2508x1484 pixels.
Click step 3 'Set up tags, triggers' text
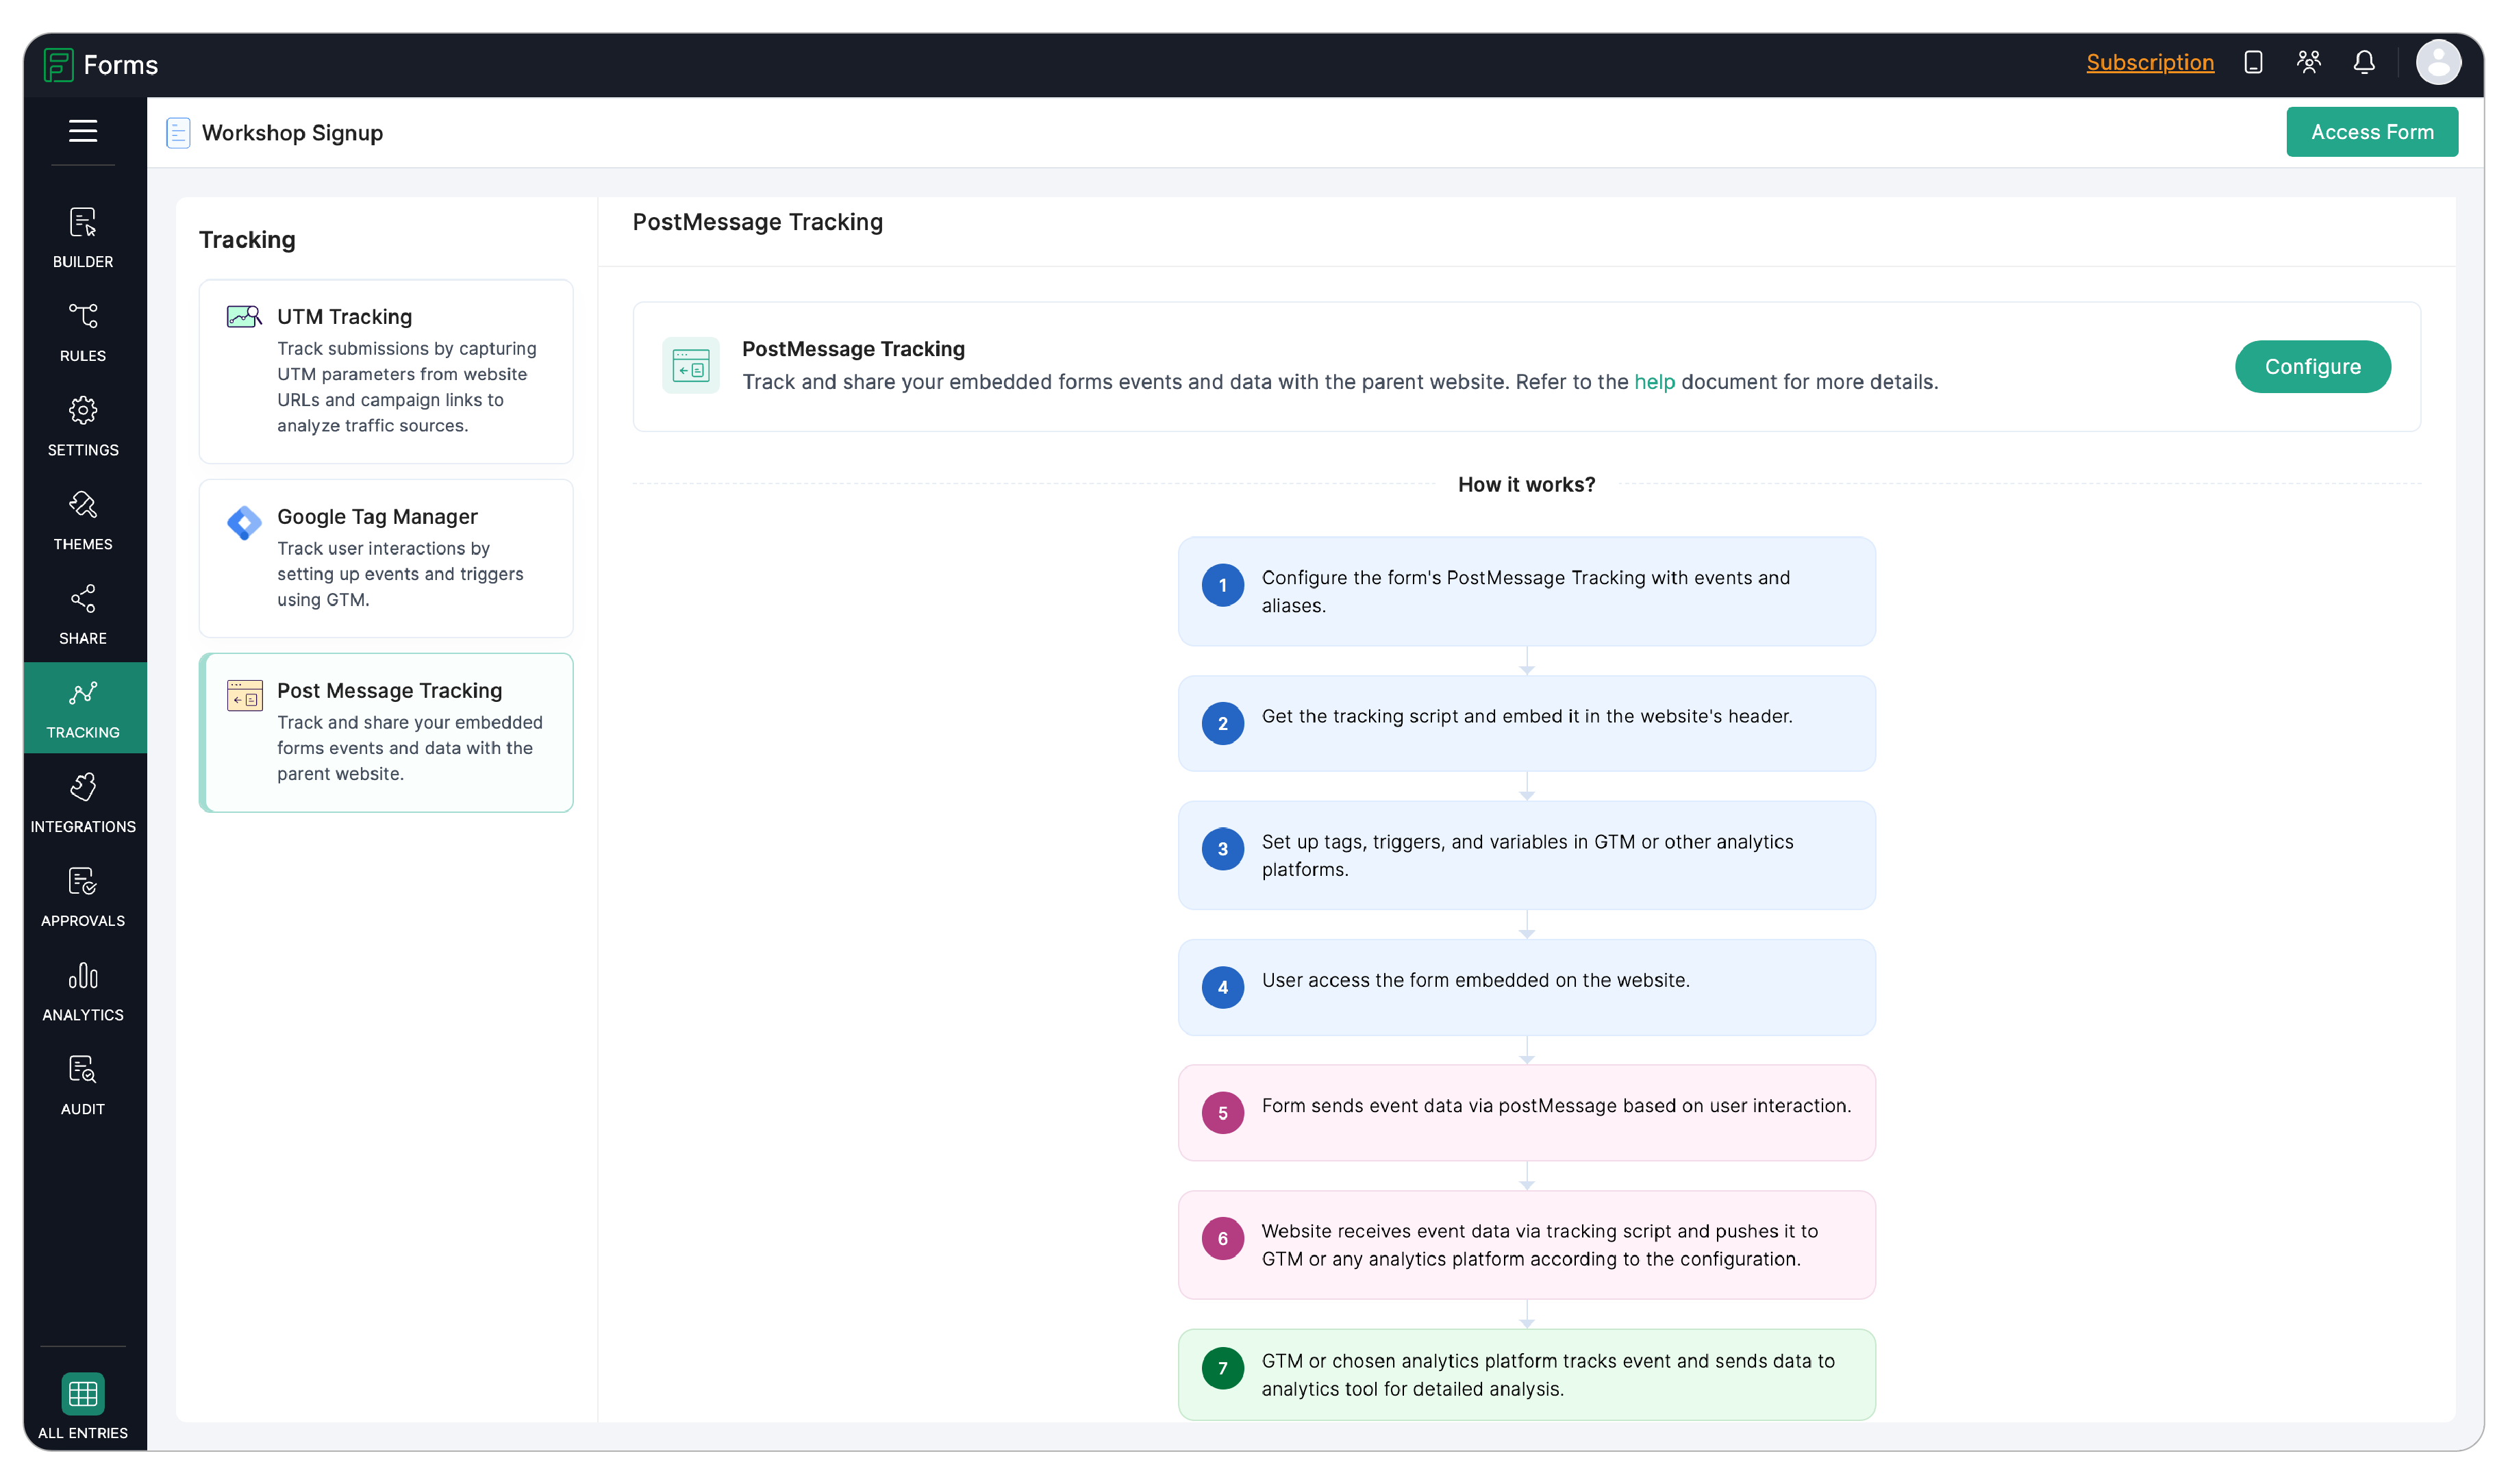pos(1527,856)
